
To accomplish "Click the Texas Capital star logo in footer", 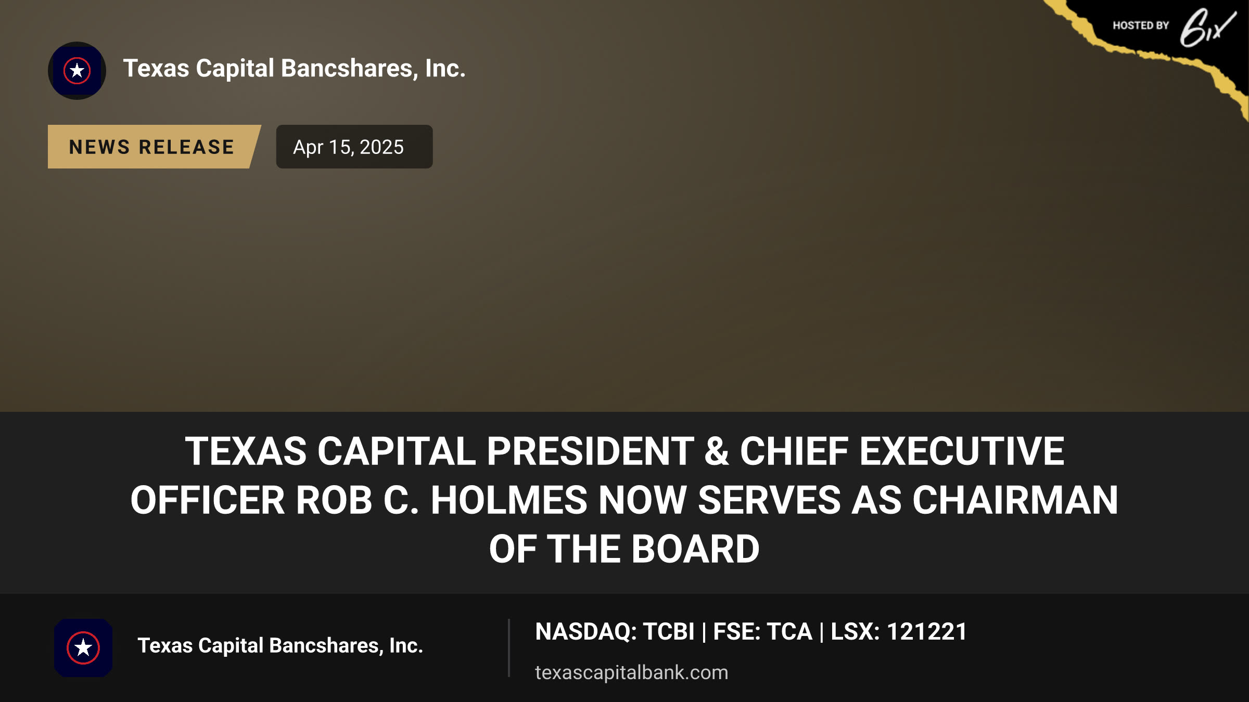I will tap(83, 648).
